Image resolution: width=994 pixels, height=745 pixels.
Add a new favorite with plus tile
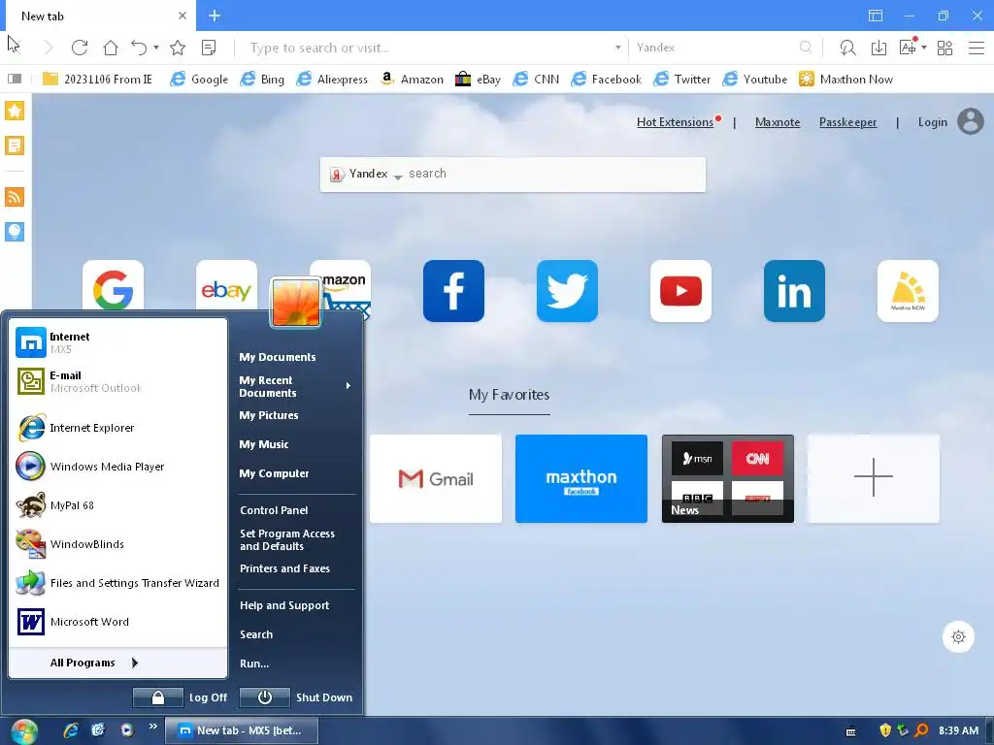[x=873, y=479]
